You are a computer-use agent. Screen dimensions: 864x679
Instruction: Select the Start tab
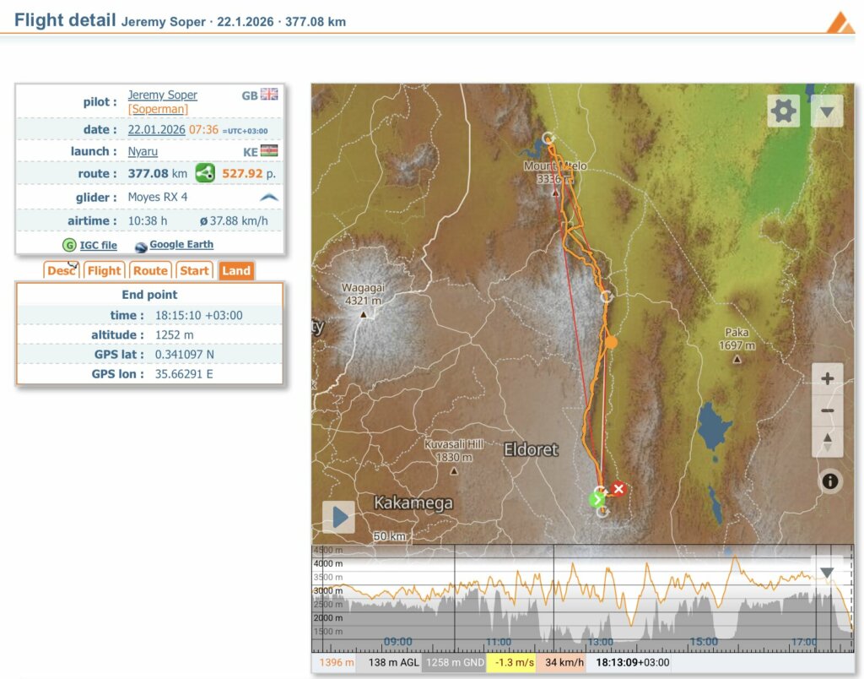[194, 270]
